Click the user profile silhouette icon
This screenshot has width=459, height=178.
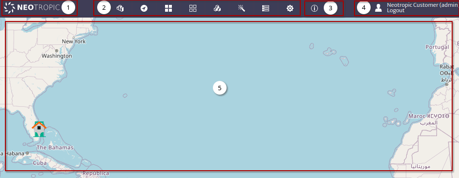[378, 8]
